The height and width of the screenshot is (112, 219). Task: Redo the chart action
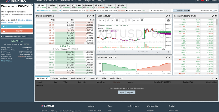click(138, 20)
